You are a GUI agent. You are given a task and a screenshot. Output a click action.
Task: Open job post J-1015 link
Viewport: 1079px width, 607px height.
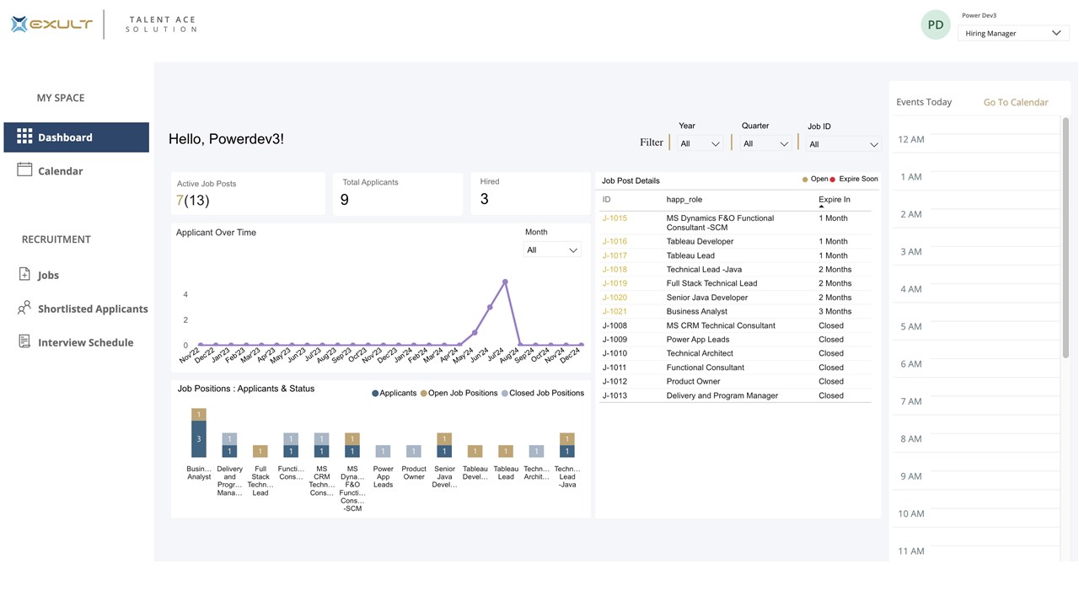615,218
